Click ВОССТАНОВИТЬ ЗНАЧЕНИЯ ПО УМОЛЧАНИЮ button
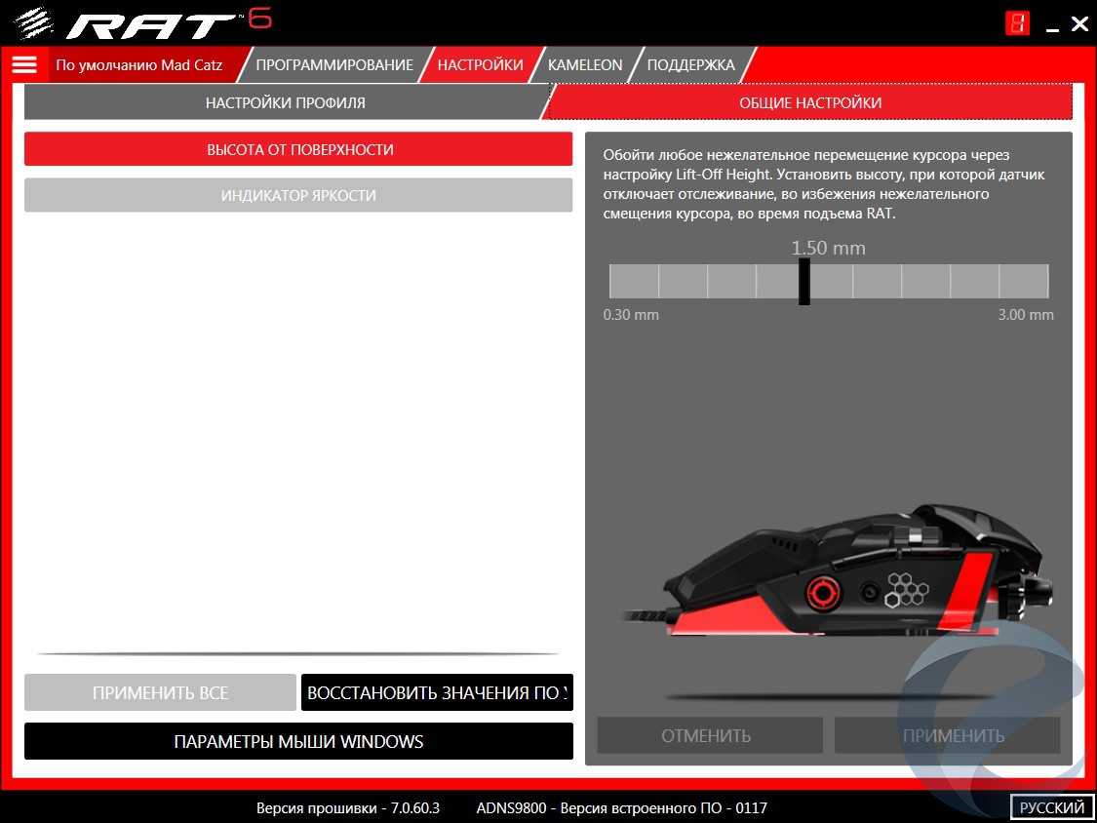1097x823 pixels. click(x=436, y=693)
